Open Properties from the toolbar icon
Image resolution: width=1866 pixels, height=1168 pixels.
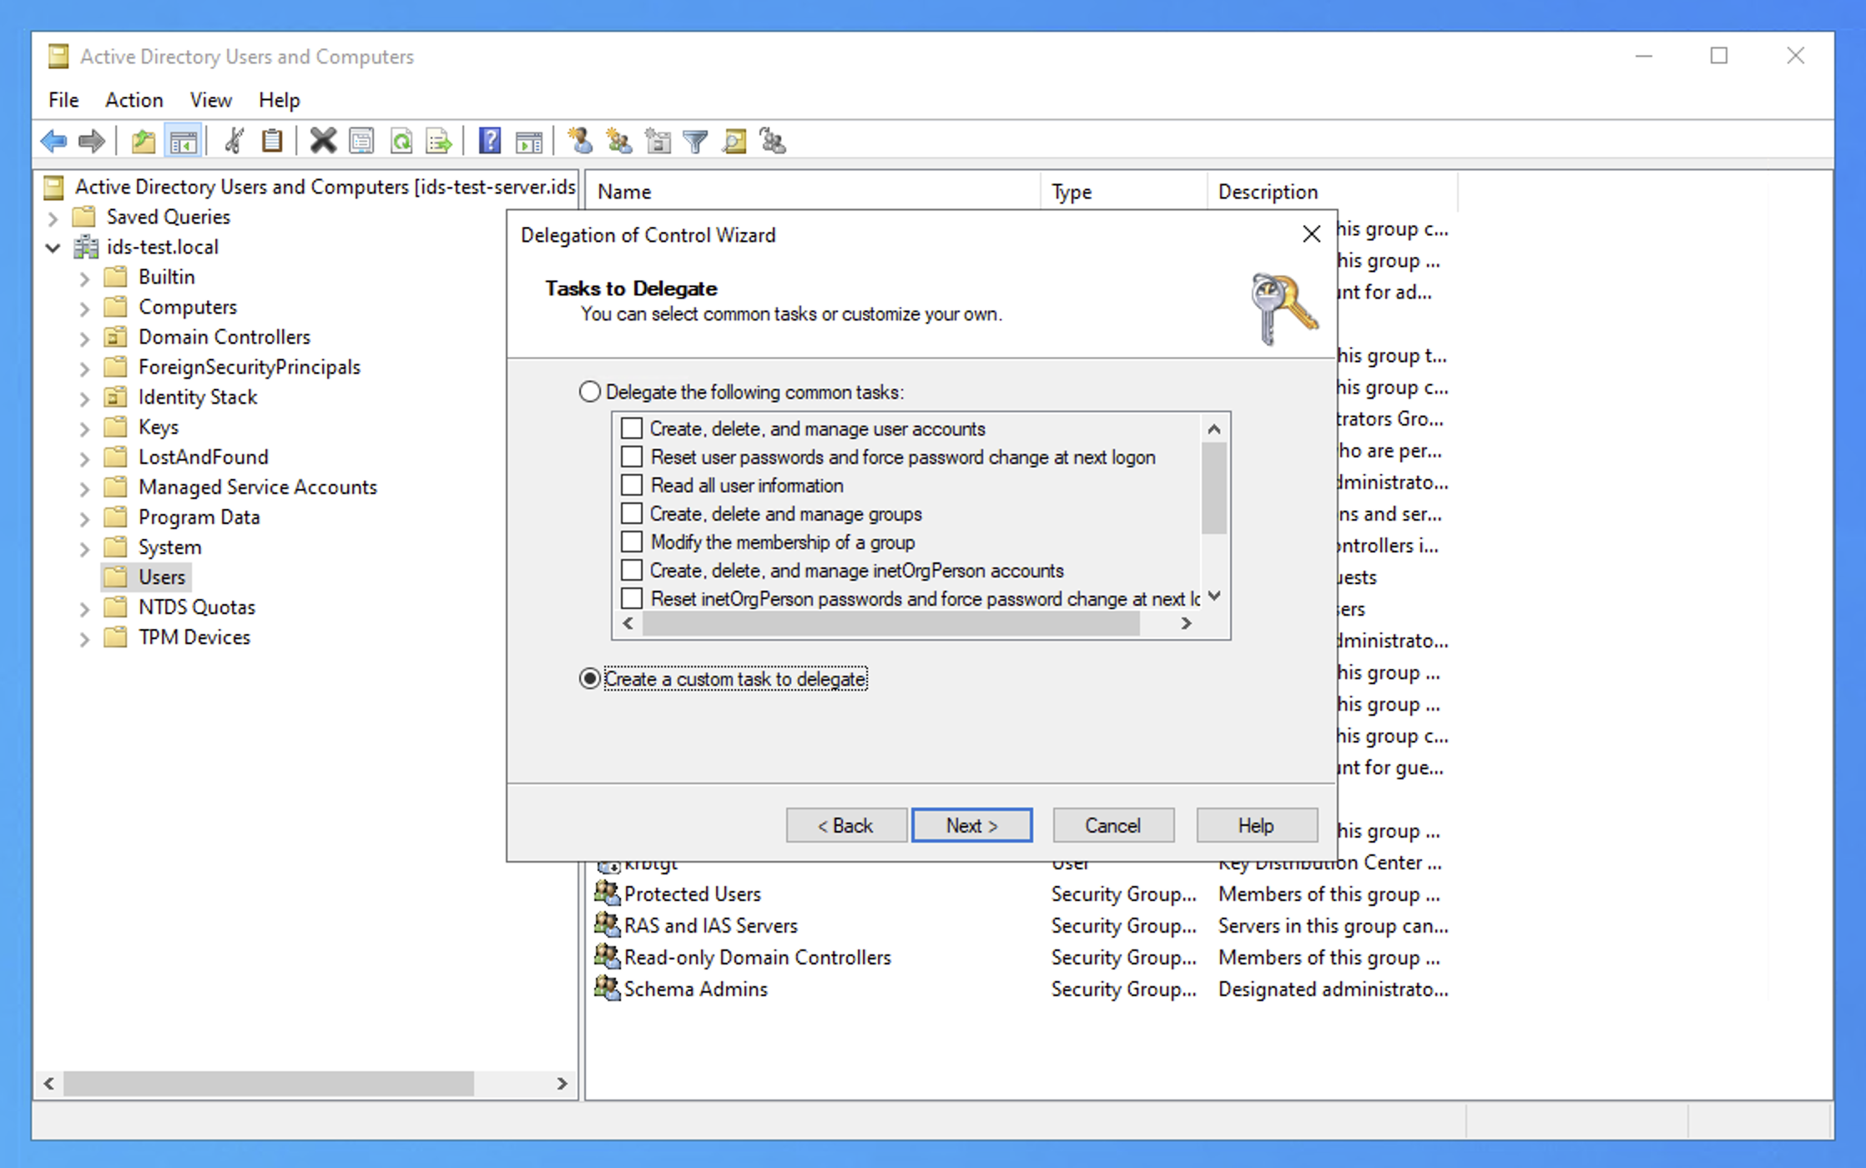361,141
